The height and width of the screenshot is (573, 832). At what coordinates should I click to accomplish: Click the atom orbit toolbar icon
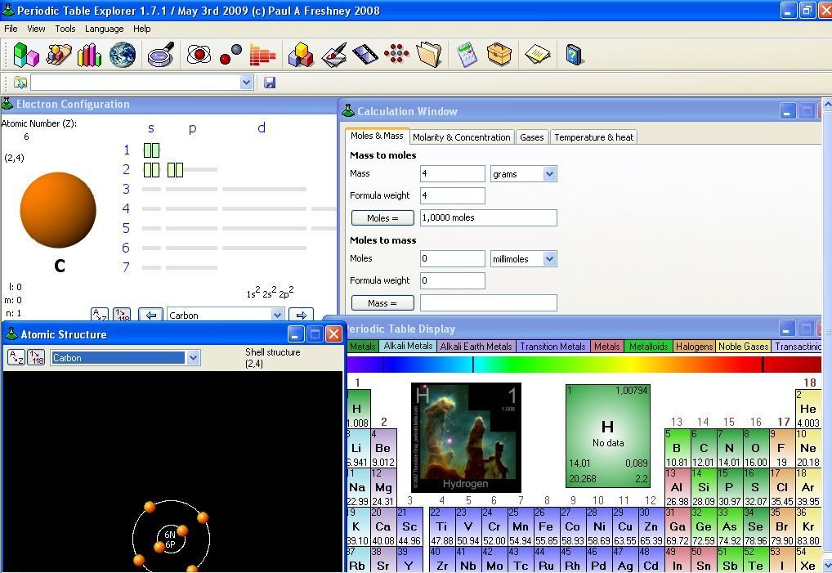click(199, 55)
